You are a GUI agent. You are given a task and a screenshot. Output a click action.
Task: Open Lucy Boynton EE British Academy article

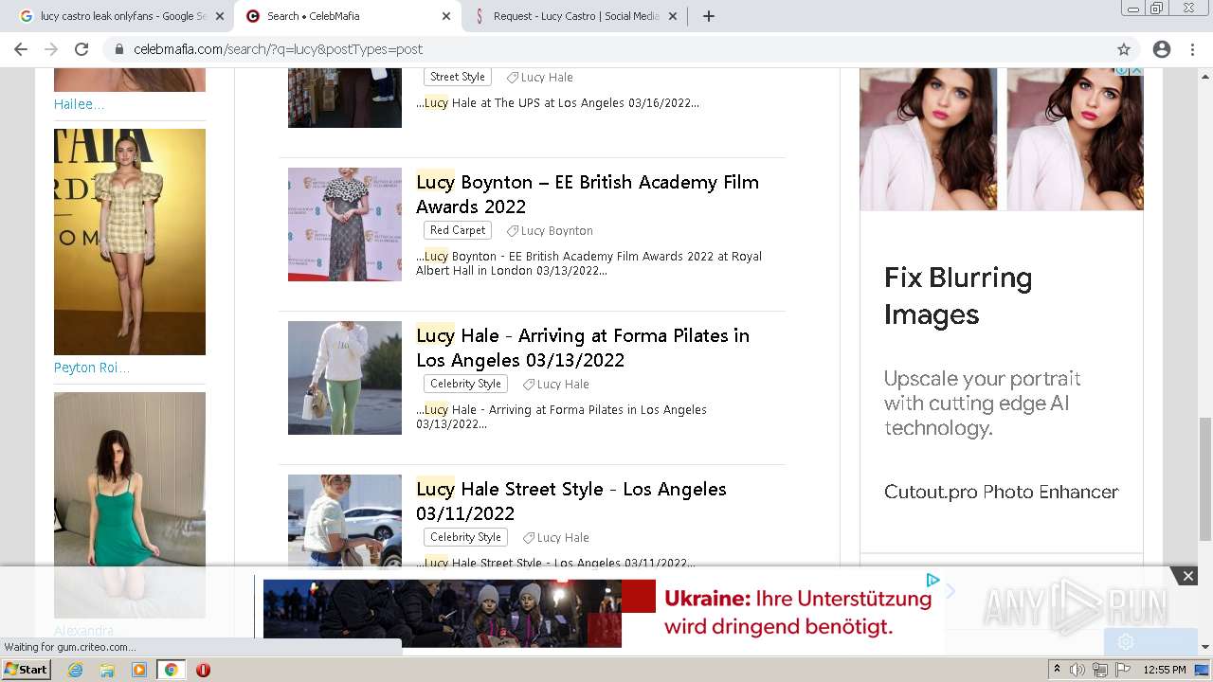(588, 194)
